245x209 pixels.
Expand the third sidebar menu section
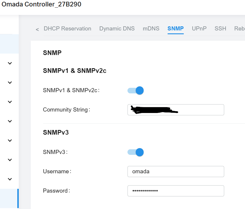coord(10,102)
